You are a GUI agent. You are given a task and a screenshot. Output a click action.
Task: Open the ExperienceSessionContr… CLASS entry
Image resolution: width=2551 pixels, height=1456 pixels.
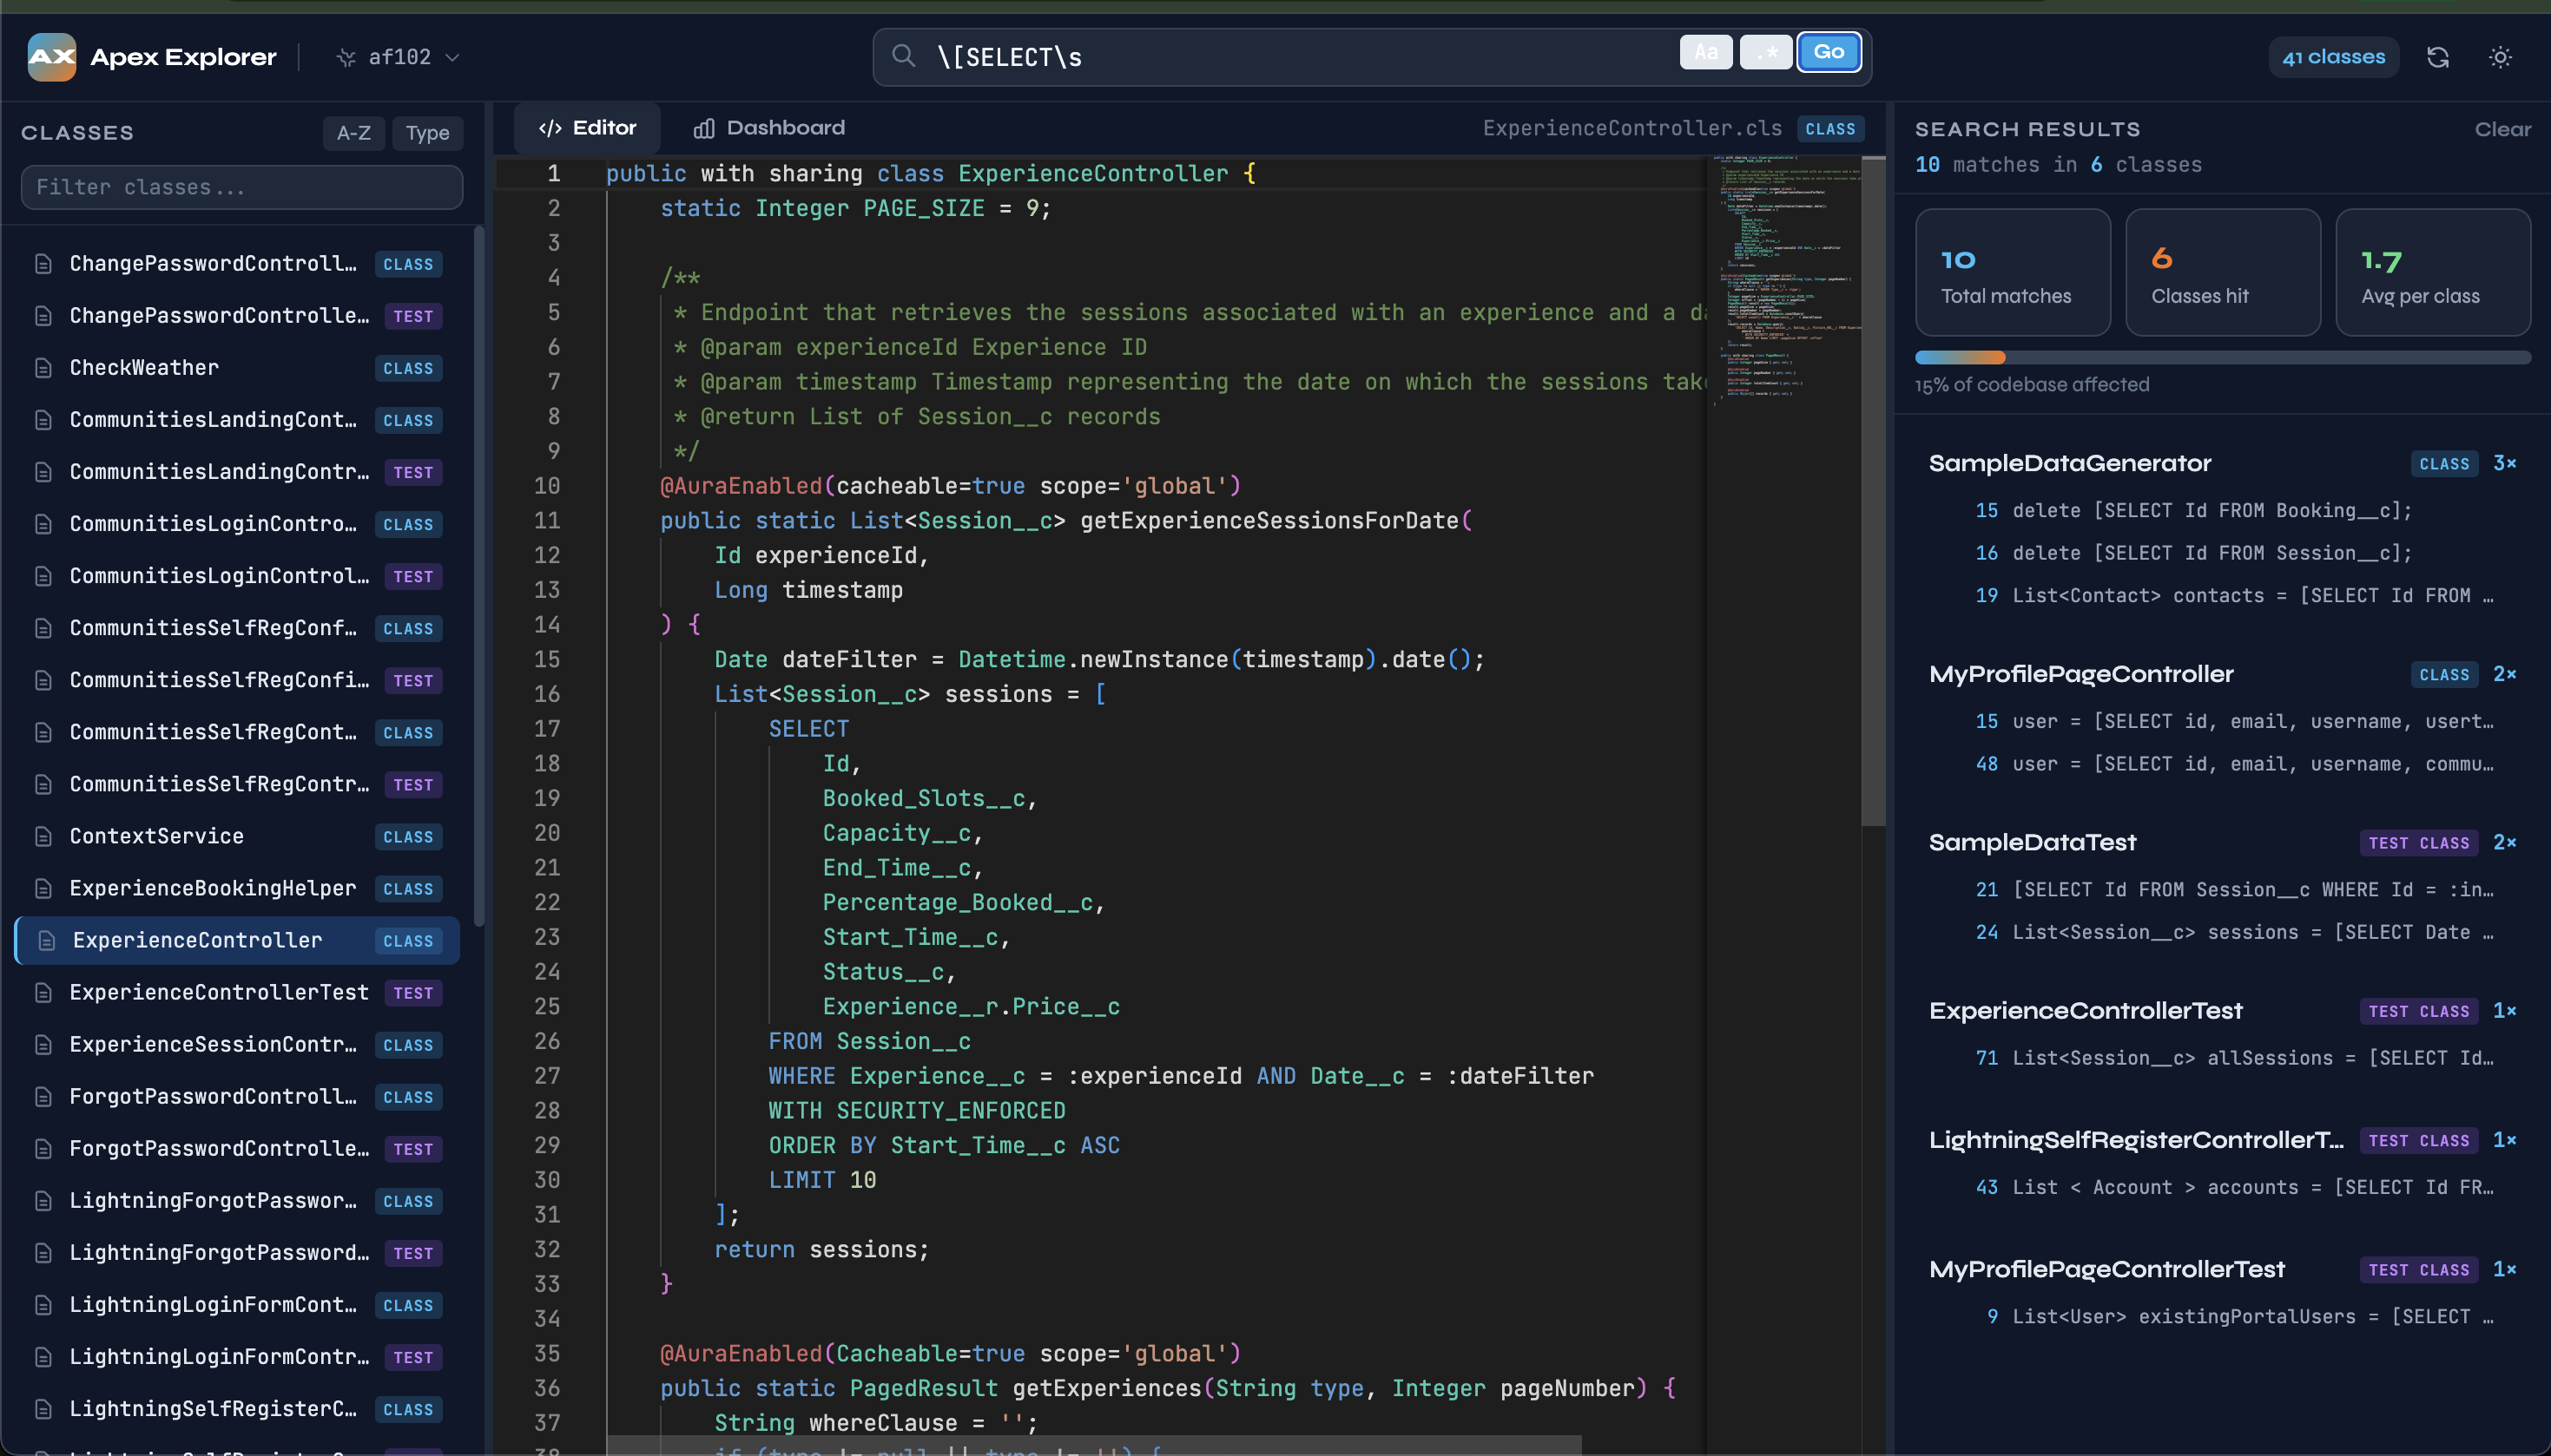(238, 1044)
